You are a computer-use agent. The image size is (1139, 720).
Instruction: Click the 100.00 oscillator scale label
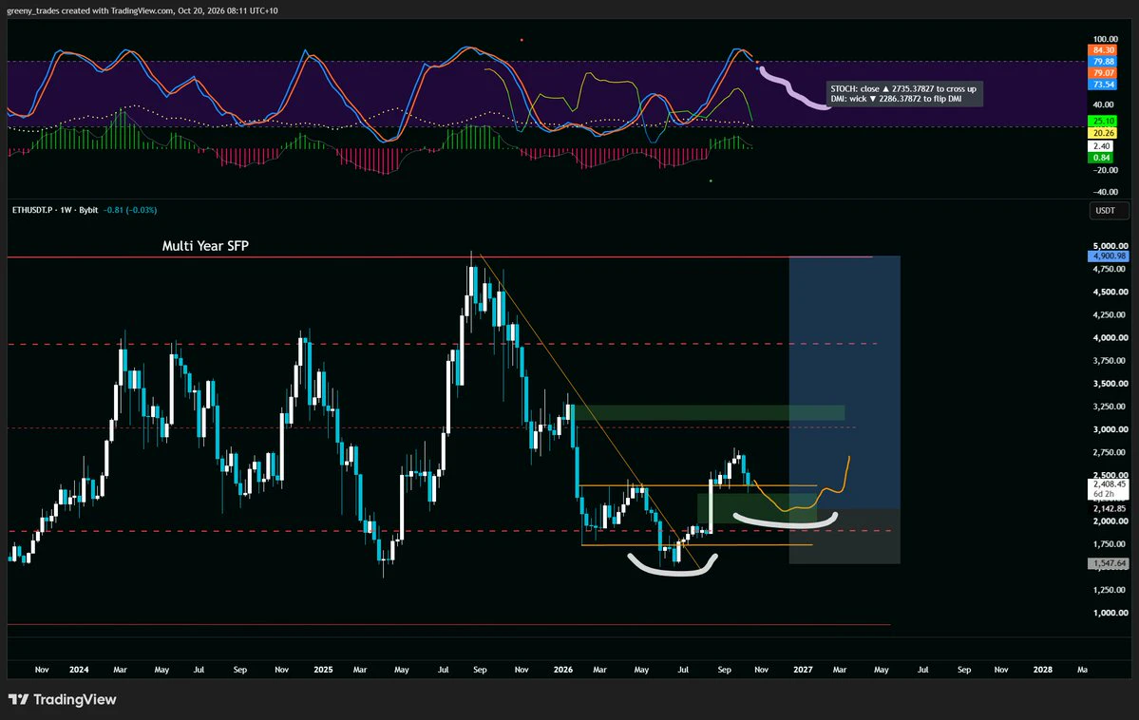(1106, 39)
